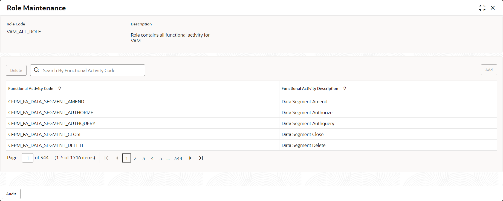Focus the Search By Functional Activity Code field
The width and height of the screenshot is (503, 201).
(x=88, y=70)
